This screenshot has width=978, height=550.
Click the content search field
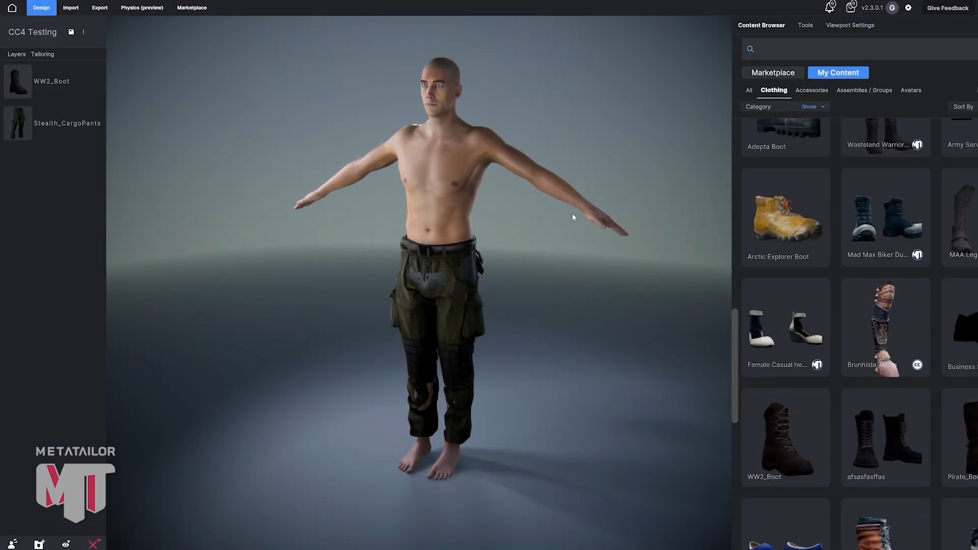(860, 49)
